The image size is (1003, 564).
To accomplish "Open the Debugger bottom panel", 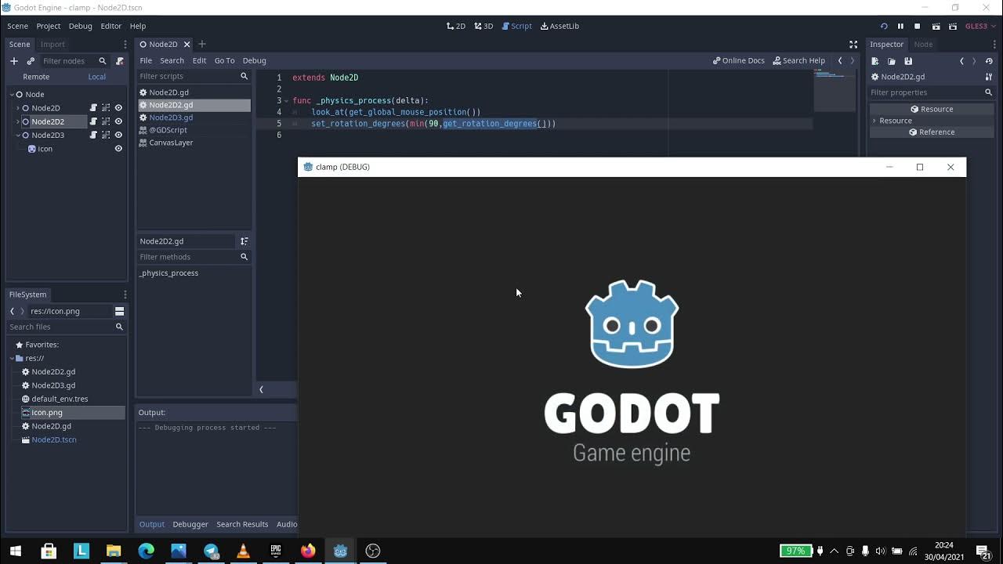I will [x=190, y=524].
